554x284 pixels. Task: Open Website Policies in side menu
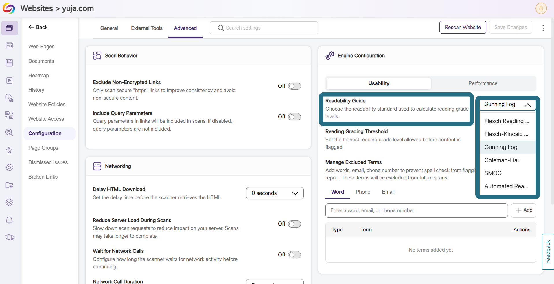[x=47, y=105]
